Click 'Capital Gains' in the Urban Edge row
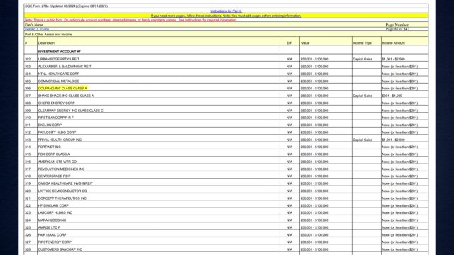454x255 pixels. (x=362, y=59)
